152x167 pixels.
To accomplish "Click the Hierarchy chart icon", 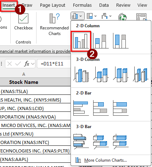I will pos(90,16).
